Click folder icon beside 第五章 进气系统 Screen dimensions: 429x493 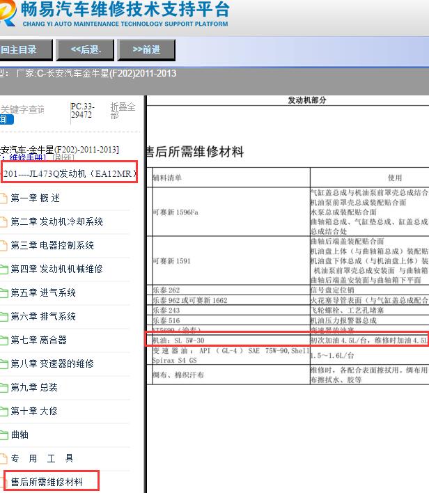click(3, 293)
